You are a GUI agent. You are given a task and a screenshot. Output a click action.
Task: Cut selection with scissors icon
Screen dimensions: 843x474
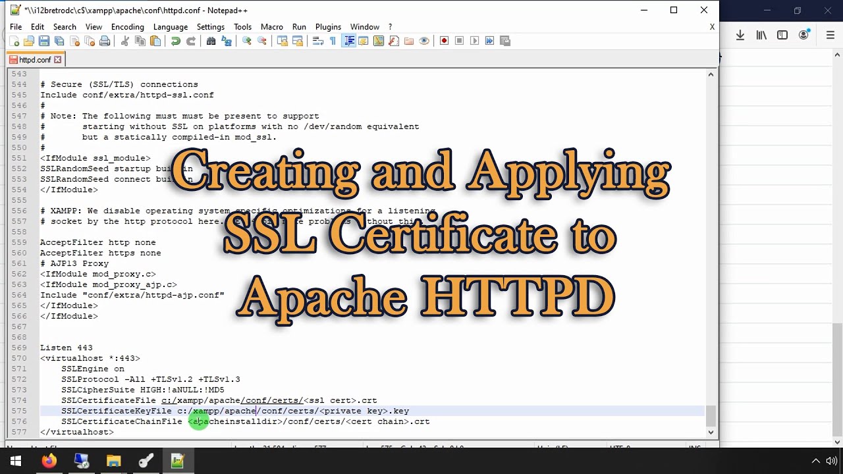pos(125,41)
